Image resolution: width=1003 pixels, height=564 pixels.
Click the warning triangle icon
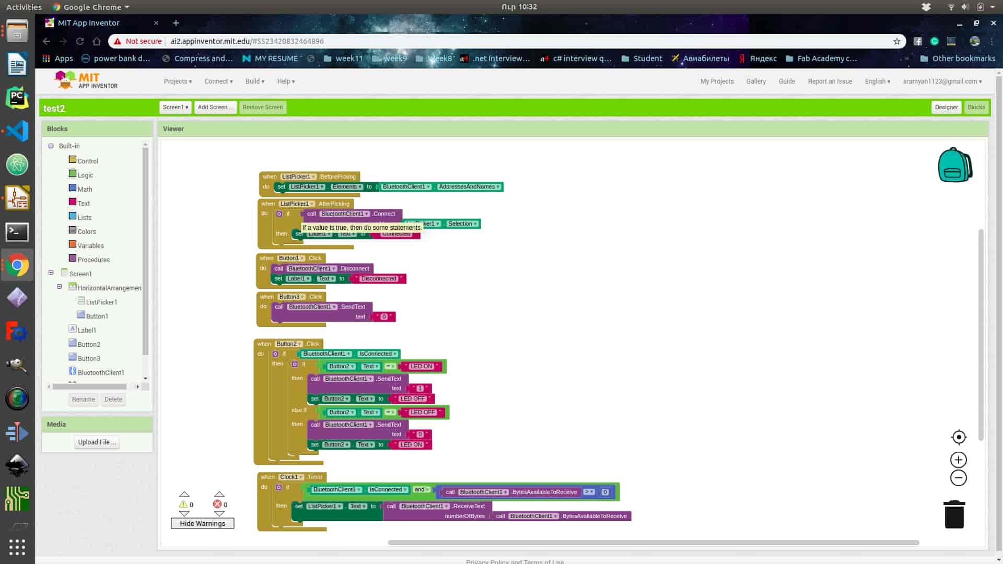[x=183, y=504]
